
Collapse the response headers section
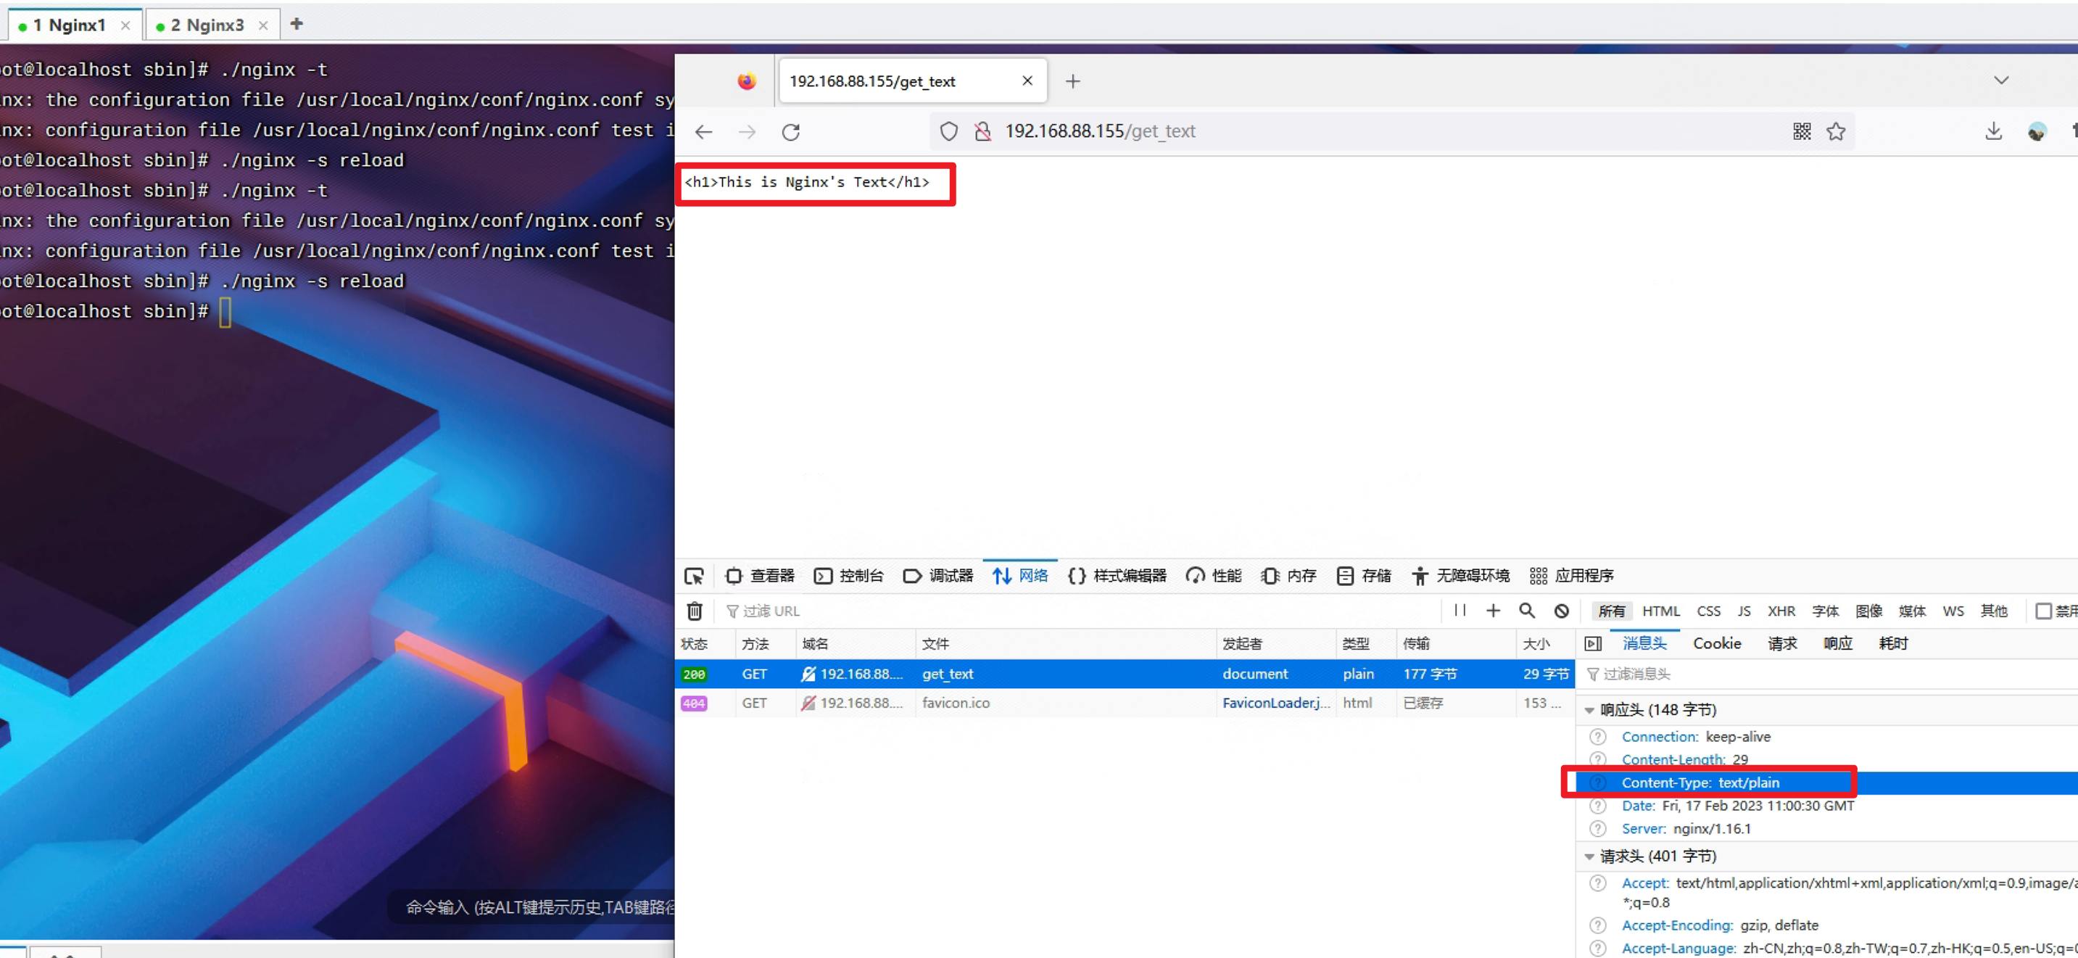(x=1589, y=710)
